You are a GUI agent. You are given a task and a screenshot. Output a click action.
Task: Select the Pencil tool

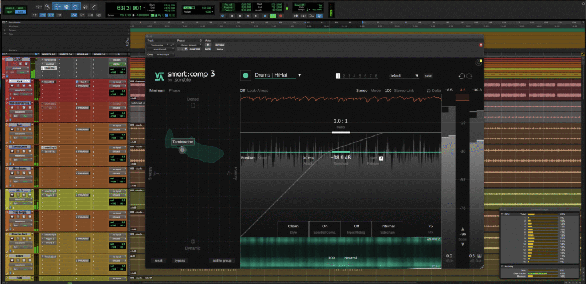(x=93, y=7)
